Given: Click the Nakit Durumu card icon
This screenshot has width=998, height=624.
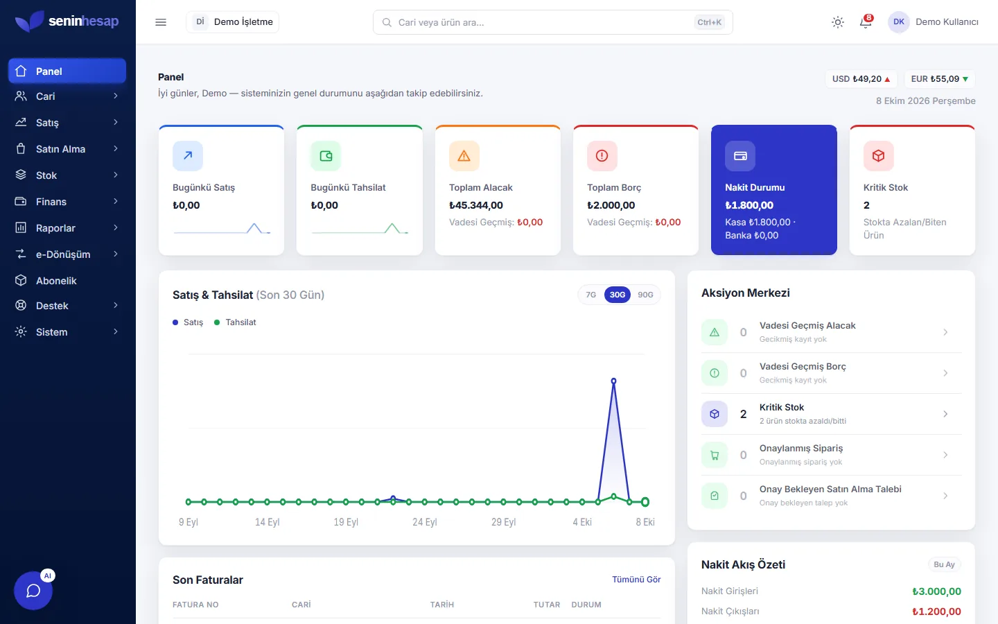Looking at the screenshot, I should point(740,156).
